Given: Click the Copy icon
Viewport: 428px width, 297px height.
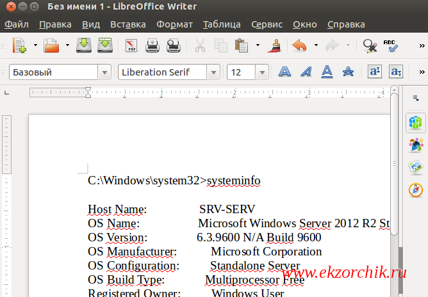Looking at the screenshot, I should 221,45.
